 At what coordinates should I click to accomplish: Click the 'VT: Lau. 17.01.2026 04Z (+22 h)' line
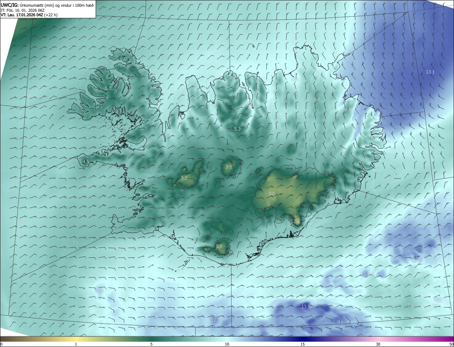29,15
